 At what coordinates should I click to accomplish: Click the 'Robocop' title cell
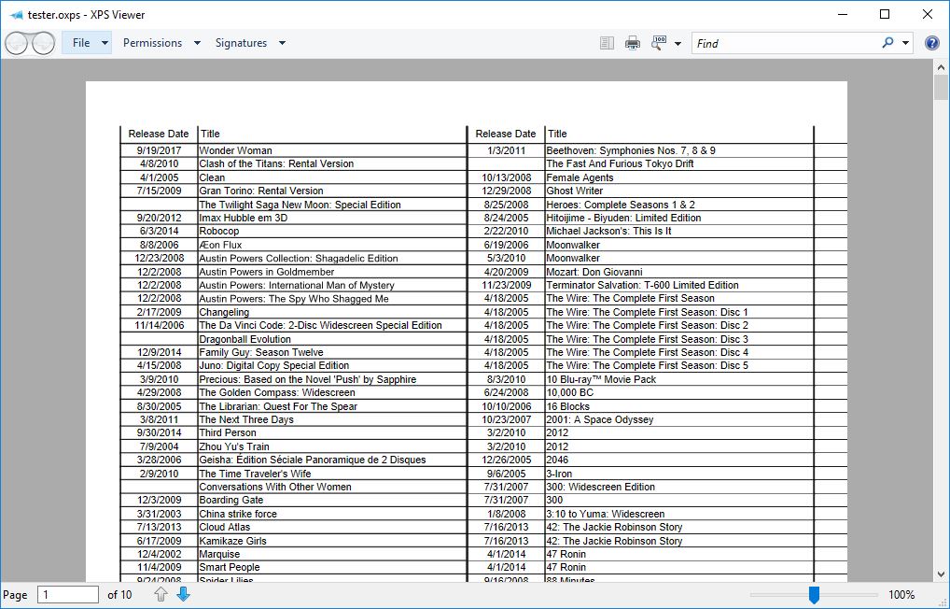218,231
